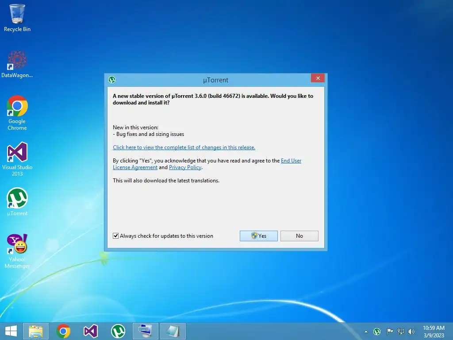Click 'This will also download the latest translations' text

(166, 181)
